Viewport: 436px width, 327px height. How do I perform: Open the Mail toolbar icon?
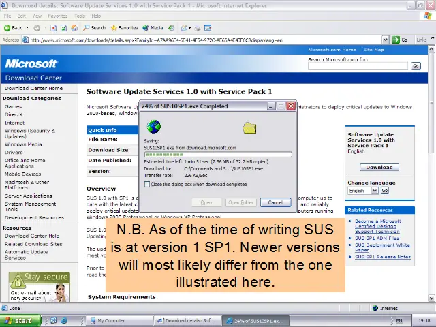click(x=184, y=28)
